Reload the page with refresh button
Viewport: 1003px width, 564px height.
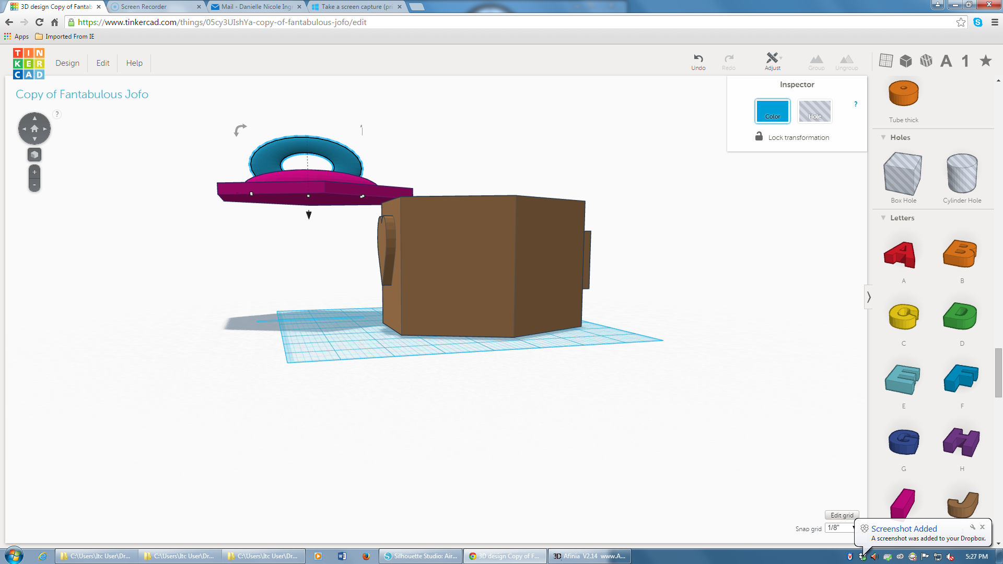point(39,22)
